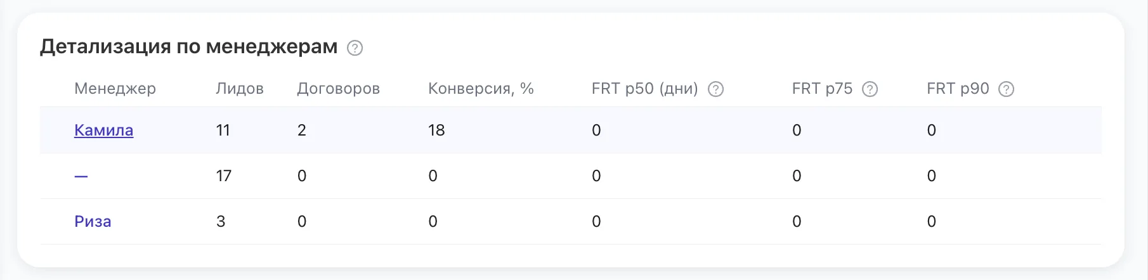Click Камила's leads count 11

(223, 130)
